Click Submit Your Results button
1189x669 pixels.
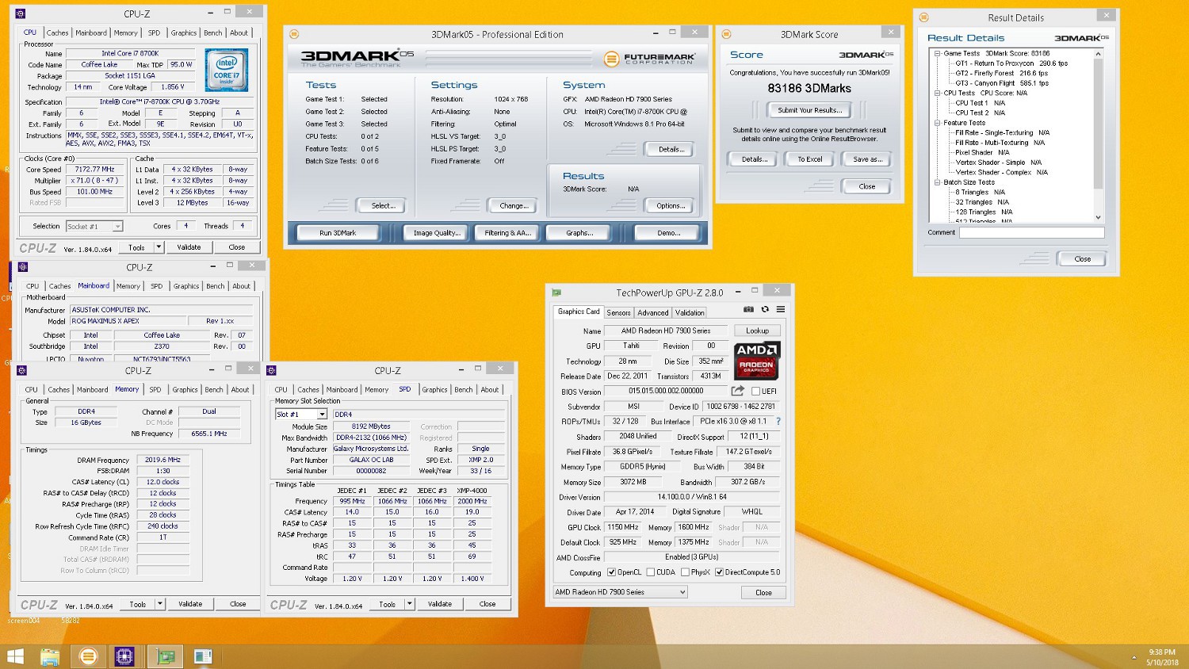pyautogui.click(x=809, y=110)
